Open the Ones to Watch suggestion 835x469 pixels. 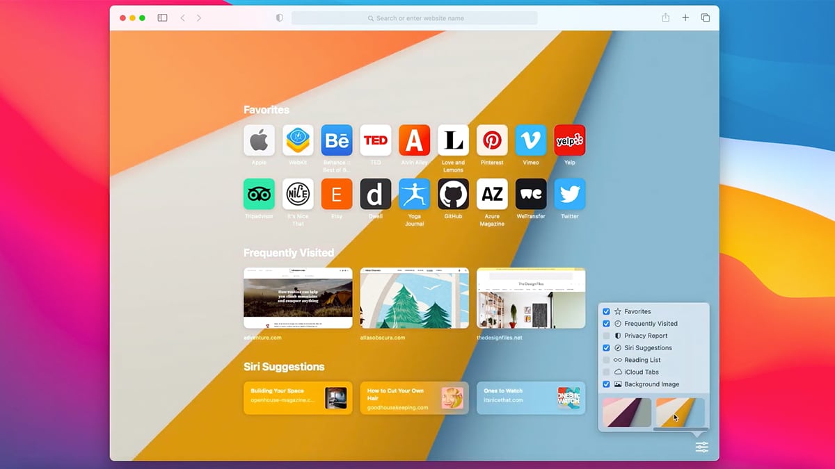[x=531, y=398]
